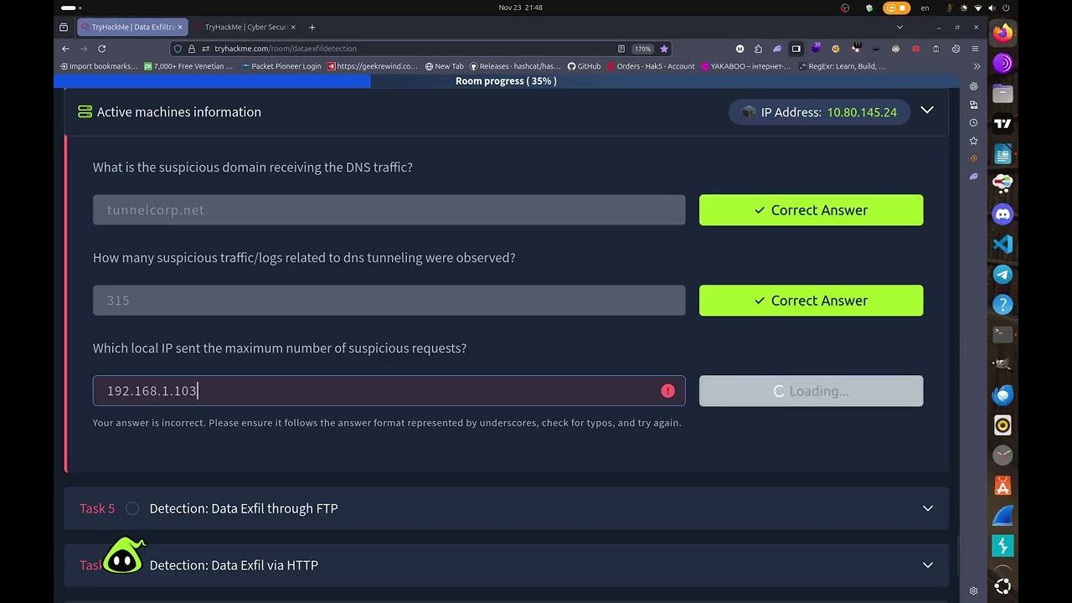Open system power menu in top bar
The height and width of the screenshot is (603, 1072).
click(x=1005, y=8)
